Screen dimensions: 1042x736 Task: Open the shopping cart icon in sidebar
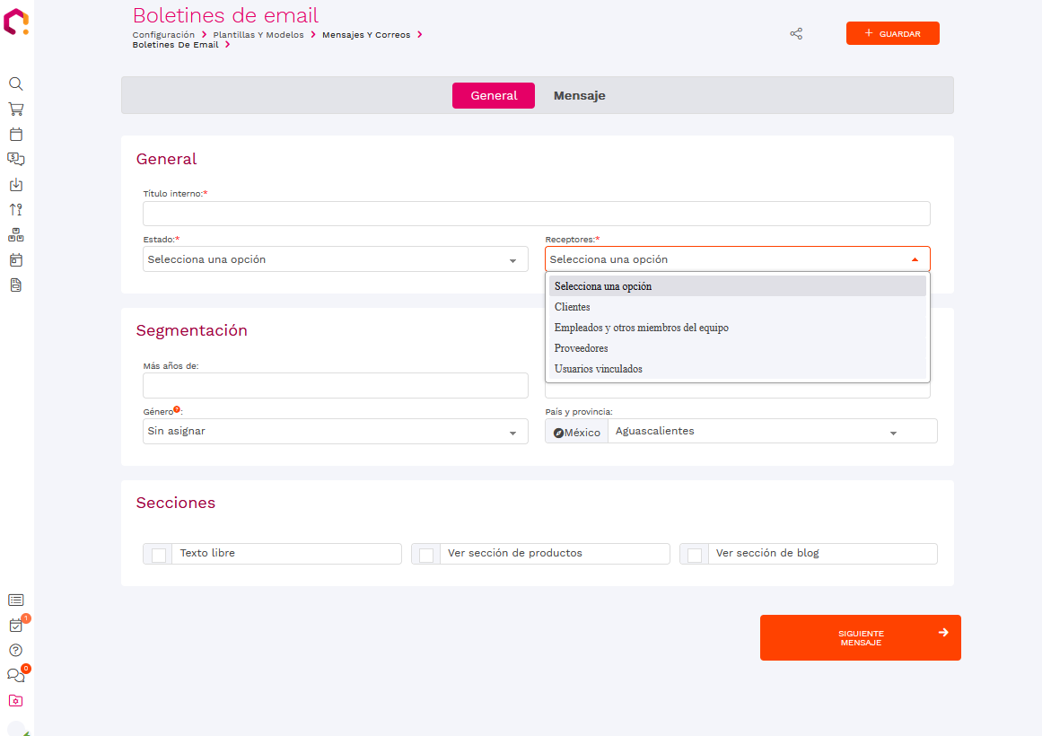pyautogui.click(x=15, y=109)
